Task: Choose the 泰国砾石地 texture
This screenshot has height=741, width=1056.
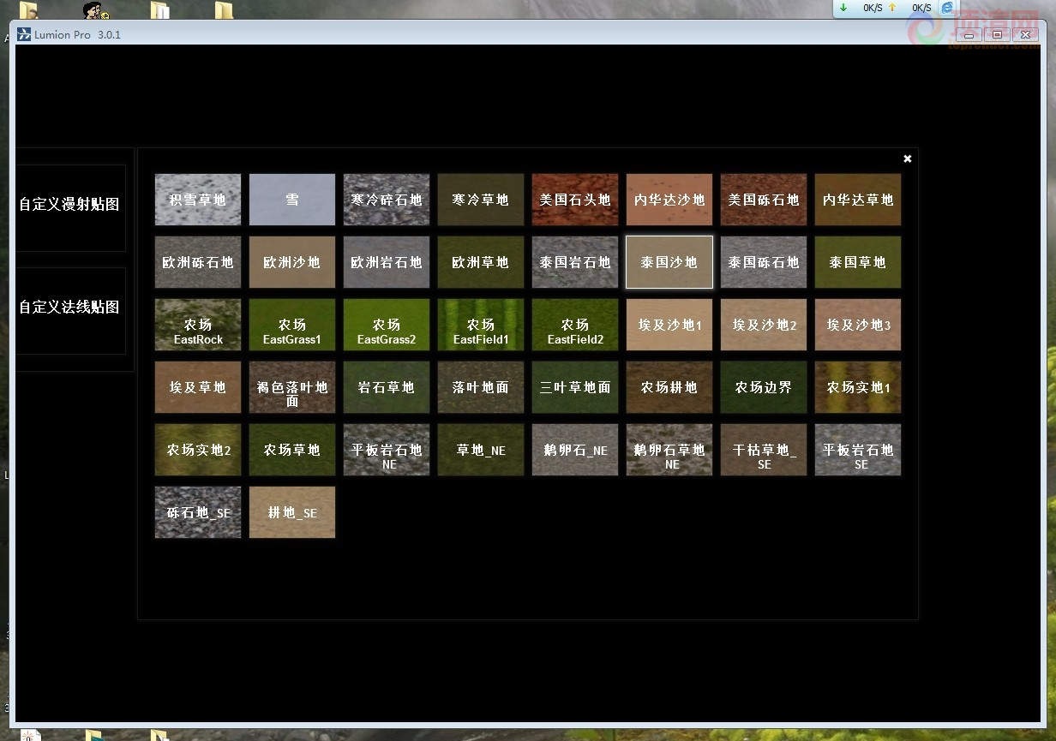Action: coord(764,262)
